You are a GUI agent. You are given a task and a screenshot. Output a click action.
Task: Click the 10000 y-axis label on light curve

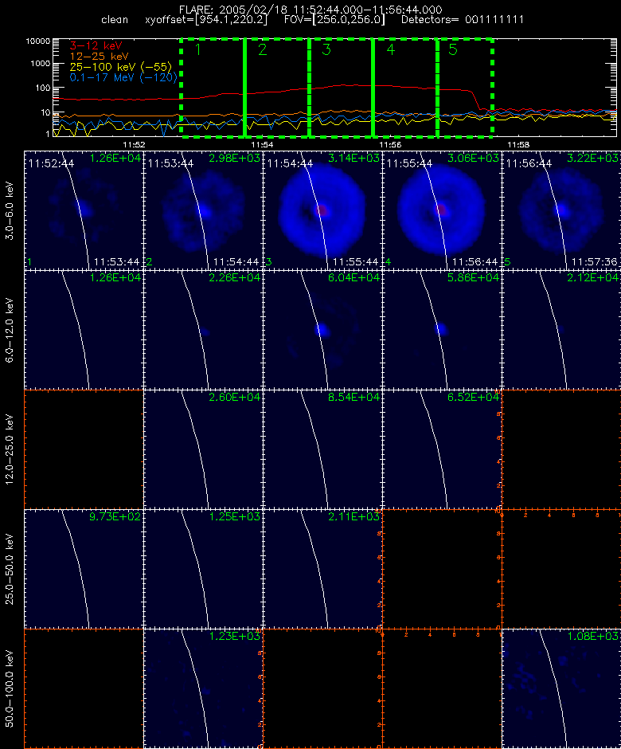[x=38, y=41]
